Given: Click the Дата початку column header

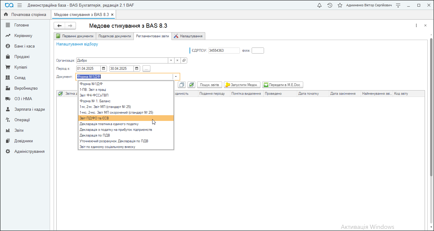Looking at the screenshot, I should [x=313, y=94].
